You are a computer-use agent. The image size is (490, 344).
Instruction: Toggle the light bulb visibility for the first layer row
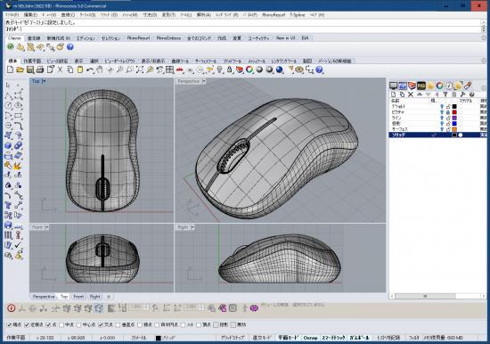point(442,106)
